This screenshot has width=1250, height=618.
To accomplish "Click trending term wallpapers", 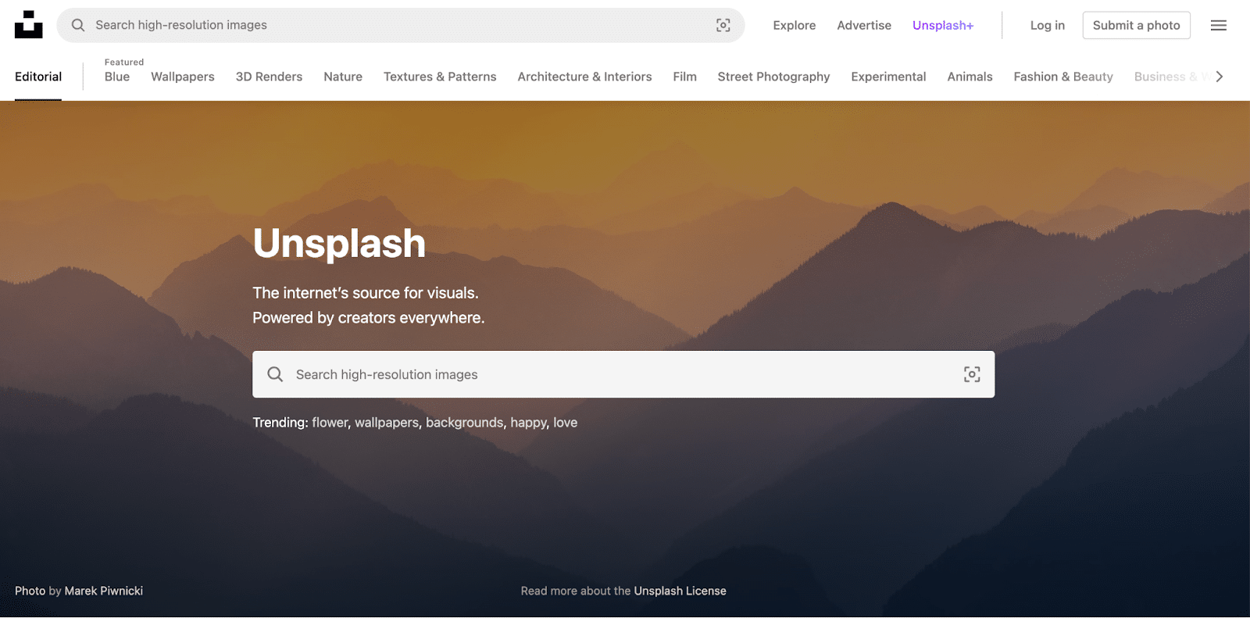I will [387, 423].
